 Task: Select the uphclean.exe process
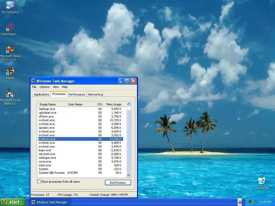[x=81, y=113]
